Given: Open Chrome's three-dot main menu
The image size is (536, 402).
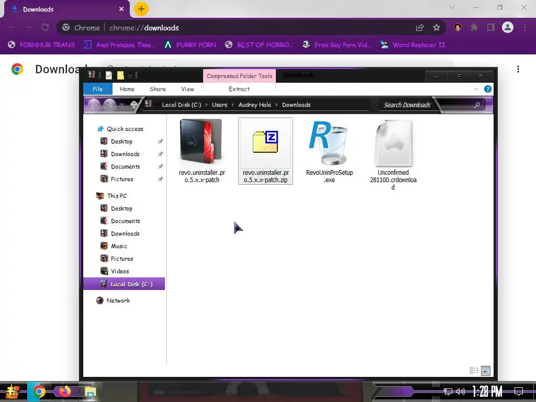Looking at the screenshot, I should point(524,27).
